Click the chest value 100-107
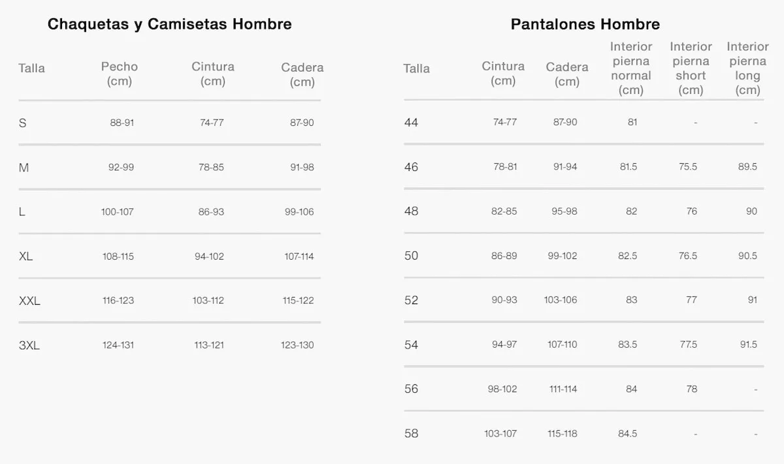Screen dimensions: 784x464 (118, 212)
